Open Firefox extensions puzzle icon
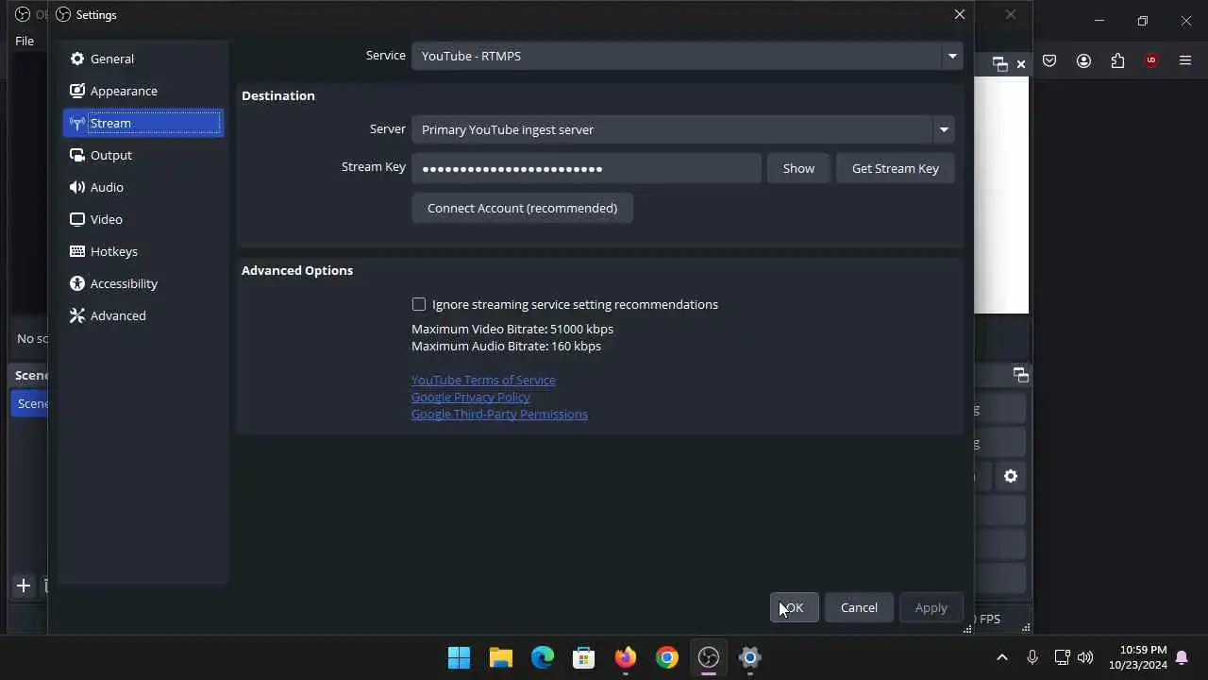This screenshot has width=1208, height=680. [x=1117, y=60]
